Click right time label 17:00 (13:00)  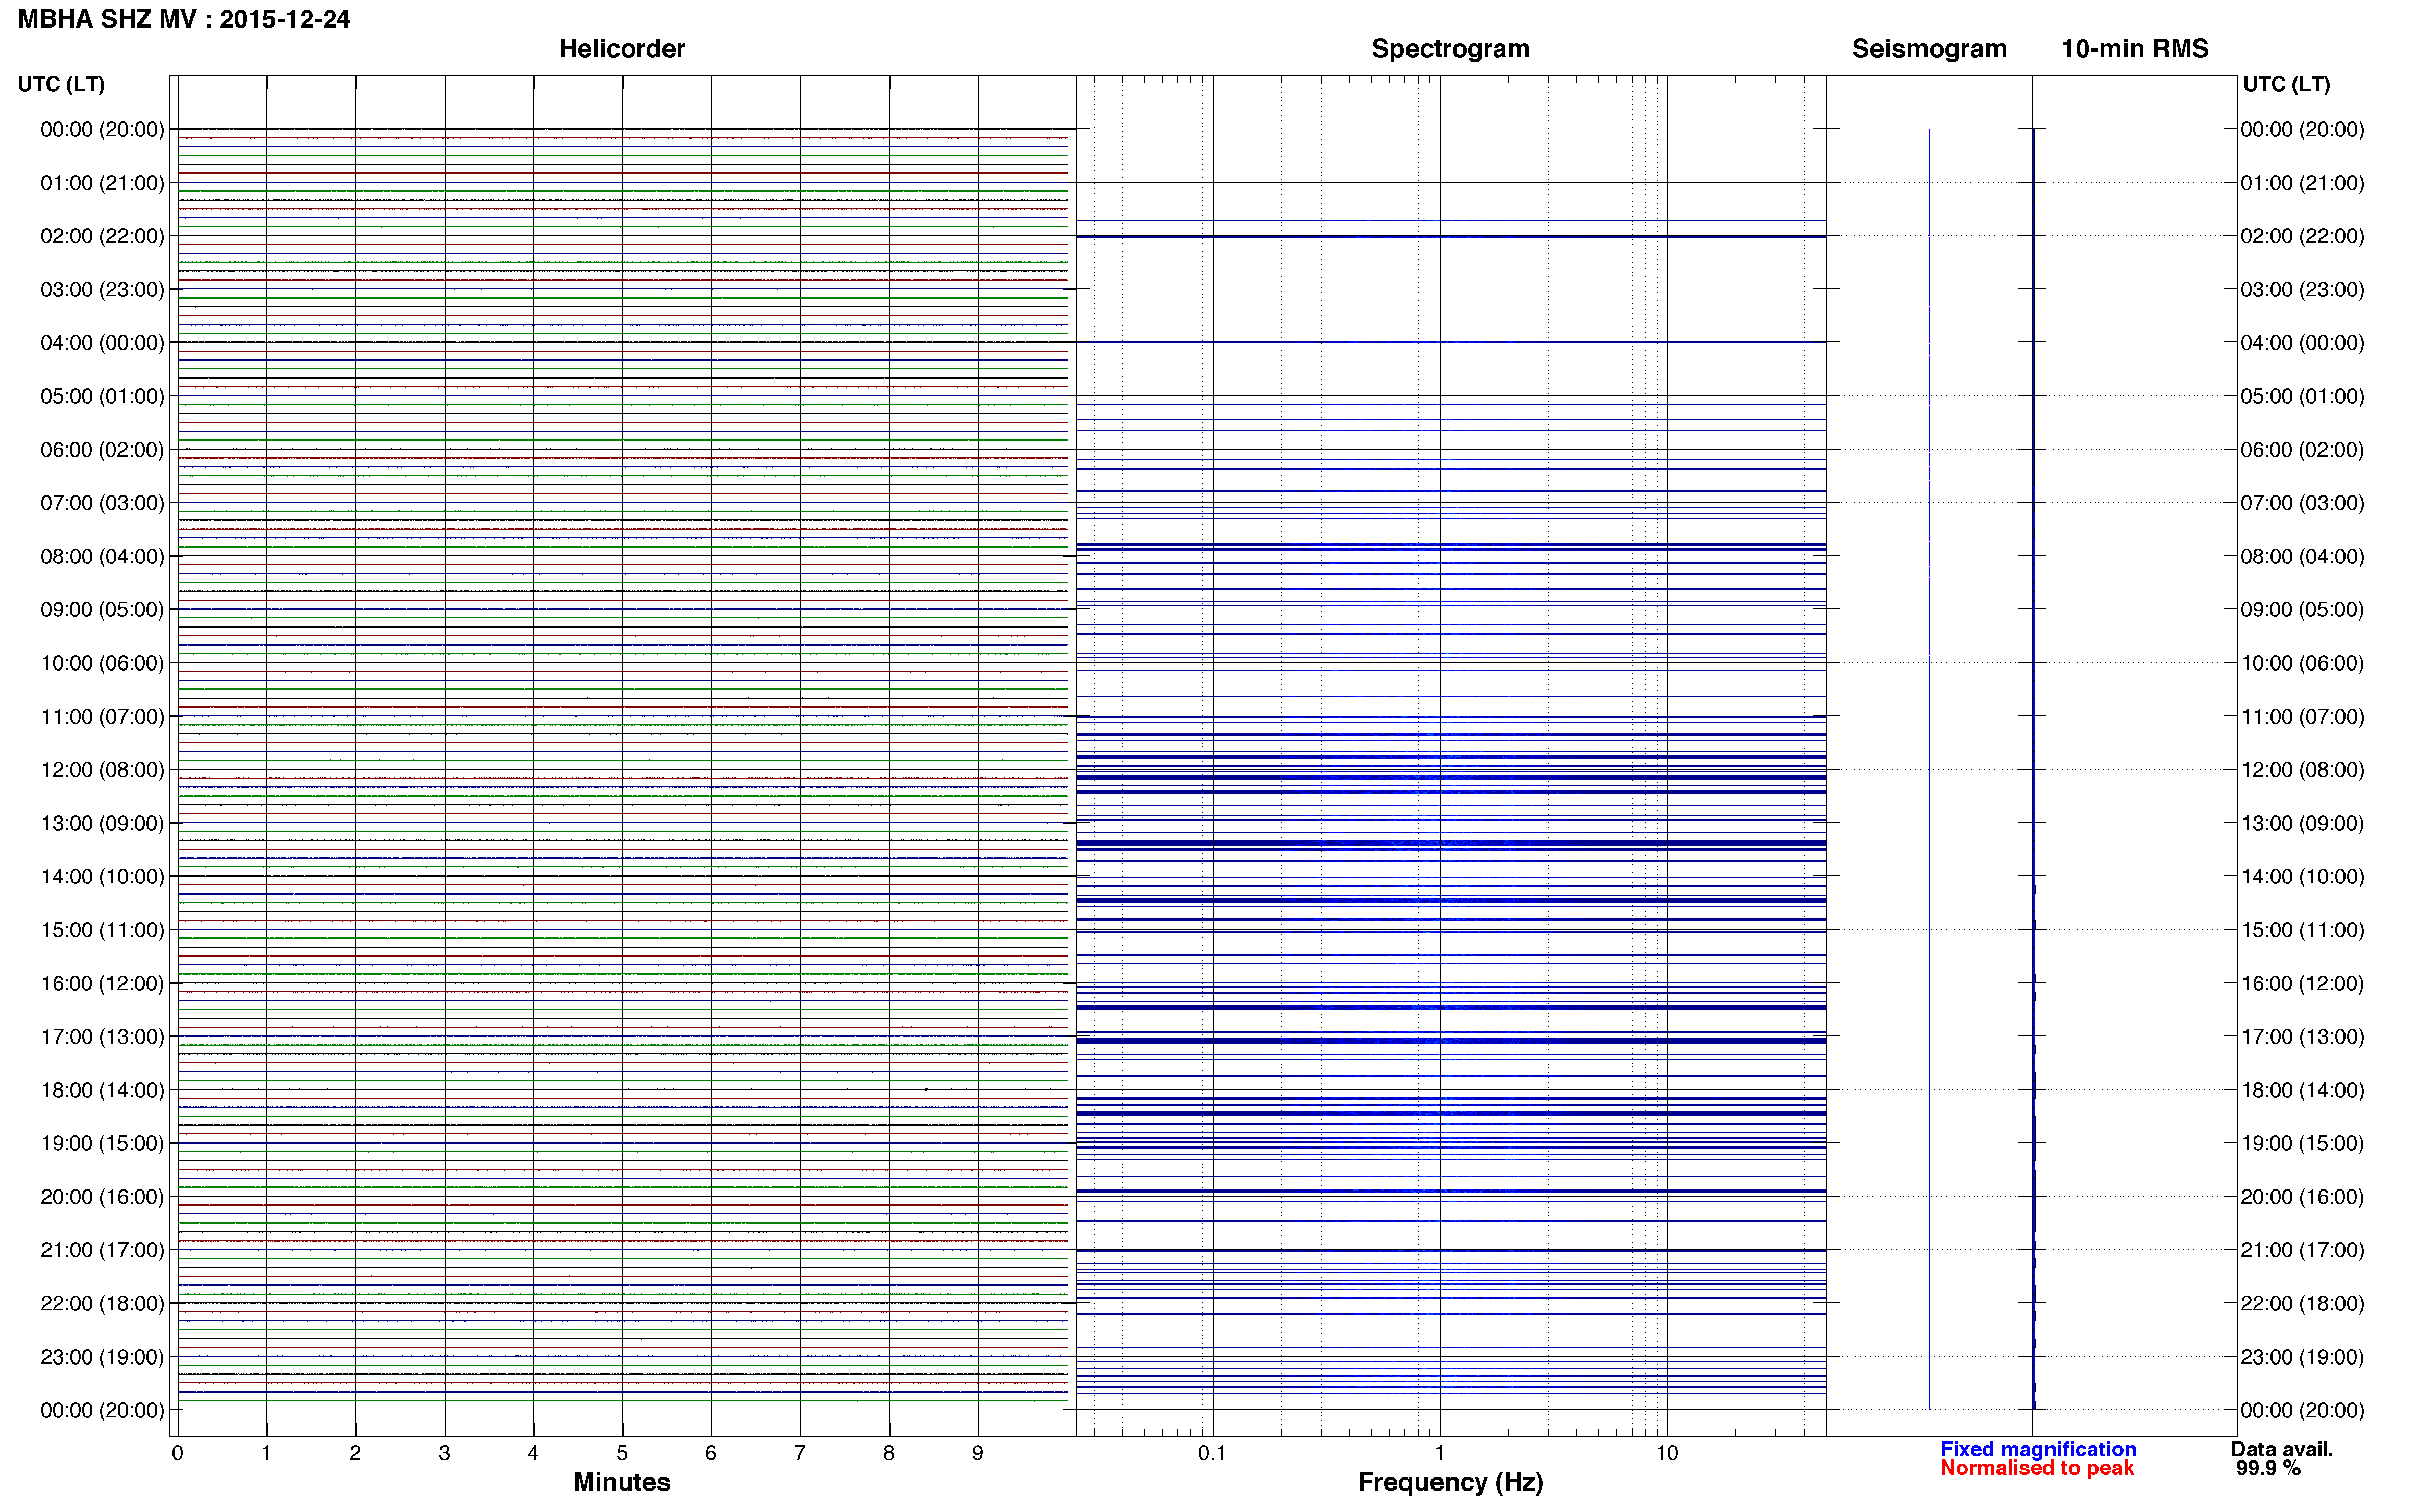[2302, 1036]
